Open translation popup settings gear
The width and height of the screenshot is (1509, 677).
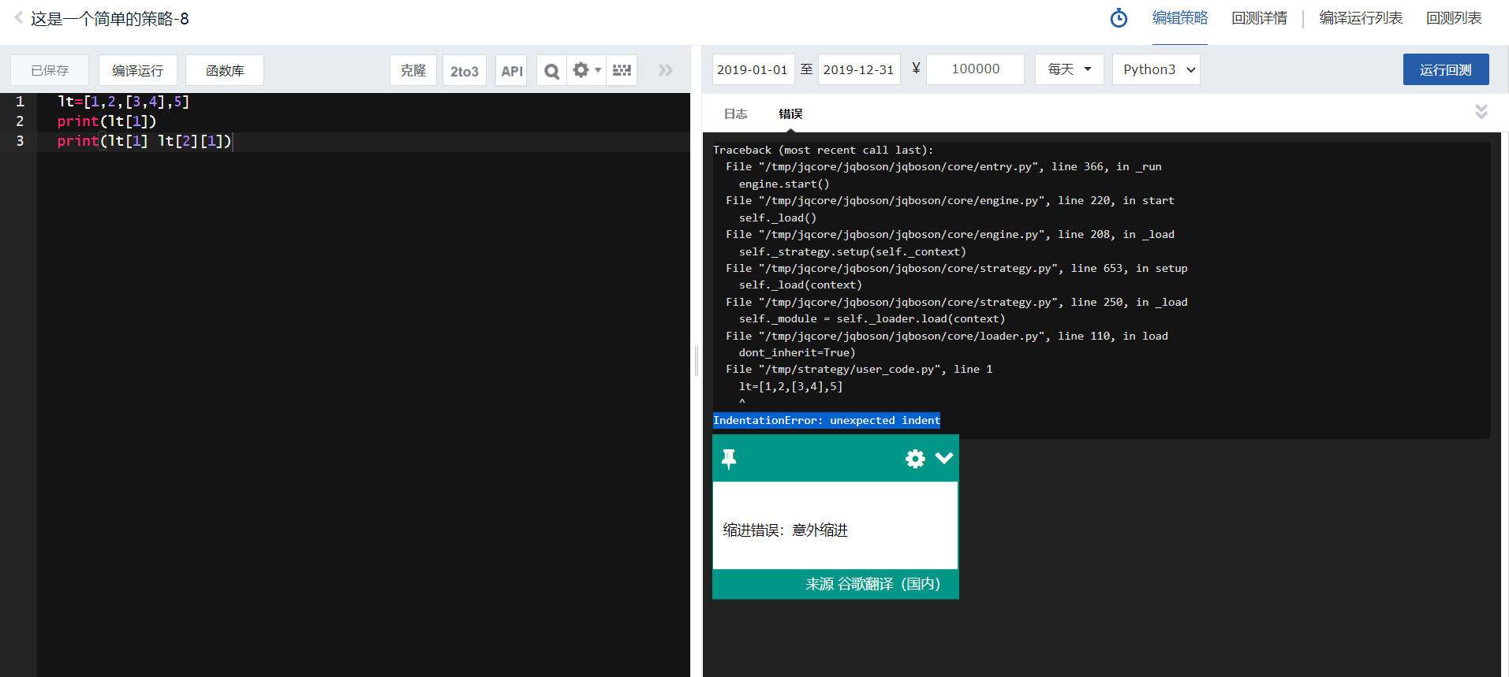[x=914, y=459]
